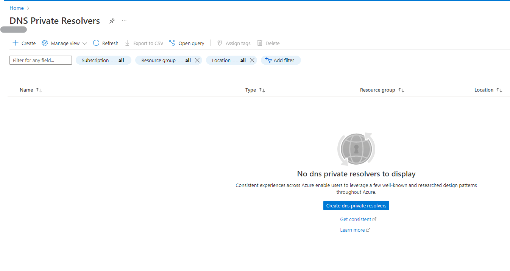Screen dimensions: 510x271
Task: Go to Home breadcrumb link
Action: pos(17,8)
